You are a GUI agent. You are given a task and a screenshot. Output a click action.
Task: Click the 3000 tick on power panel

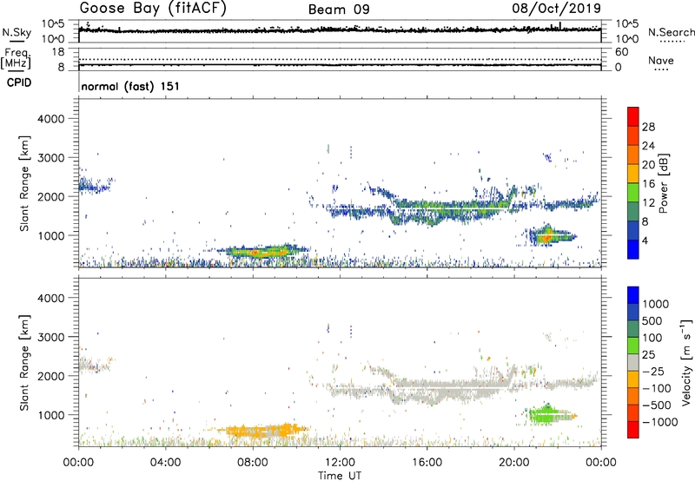click(x=51, y=158)
